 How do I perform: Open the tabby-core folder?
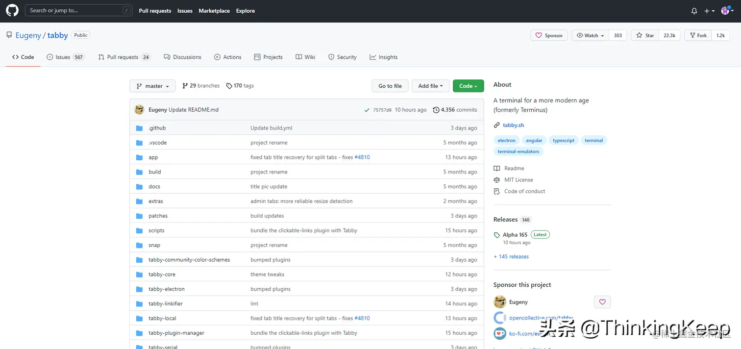click(162, 274)
